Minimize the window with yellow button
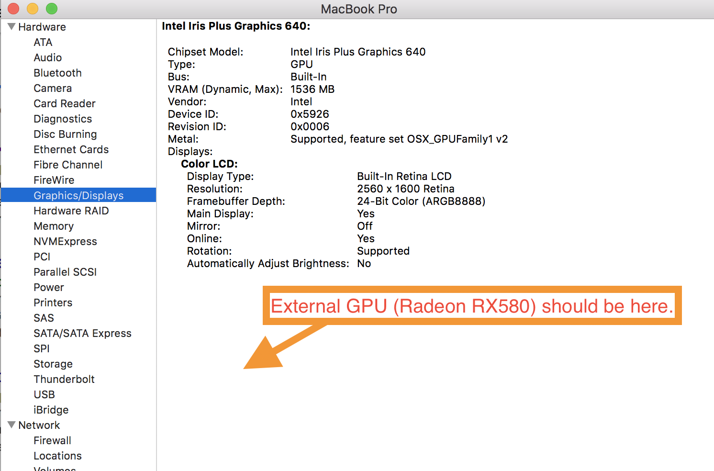Screen dimensions: 714x471 tap(33, 9)
